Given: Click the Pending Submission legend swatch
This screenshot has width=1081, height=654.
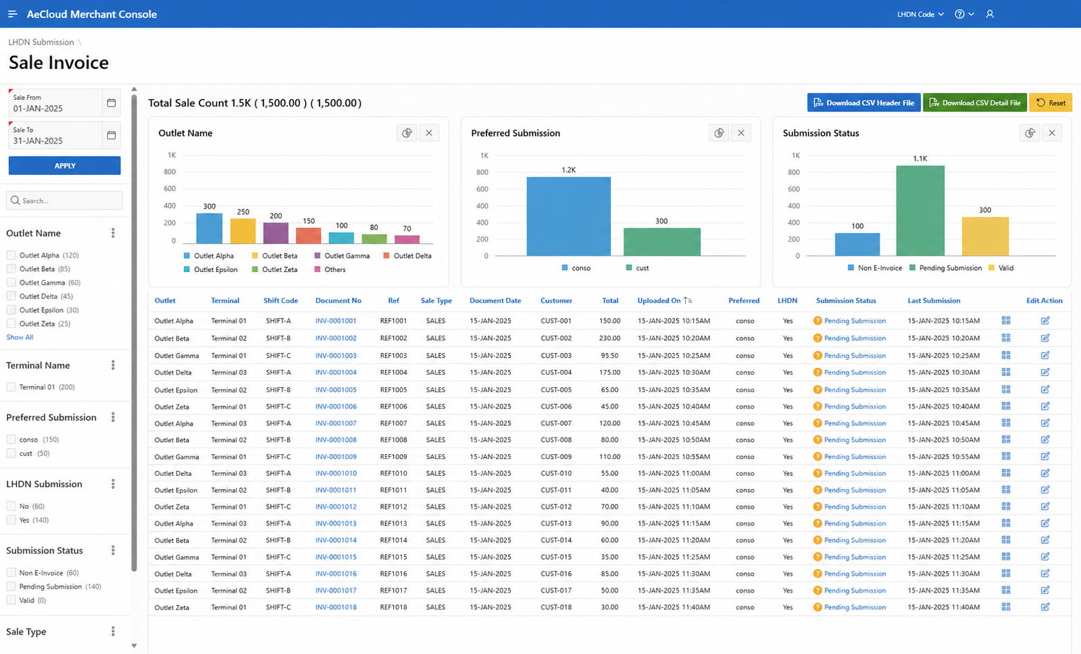Looking at the screenshot, I should 913,268.
